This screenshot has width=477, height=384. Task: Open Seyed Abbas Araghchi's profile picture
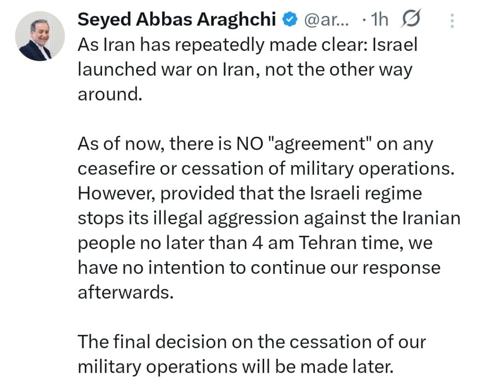tap(40, 36)
